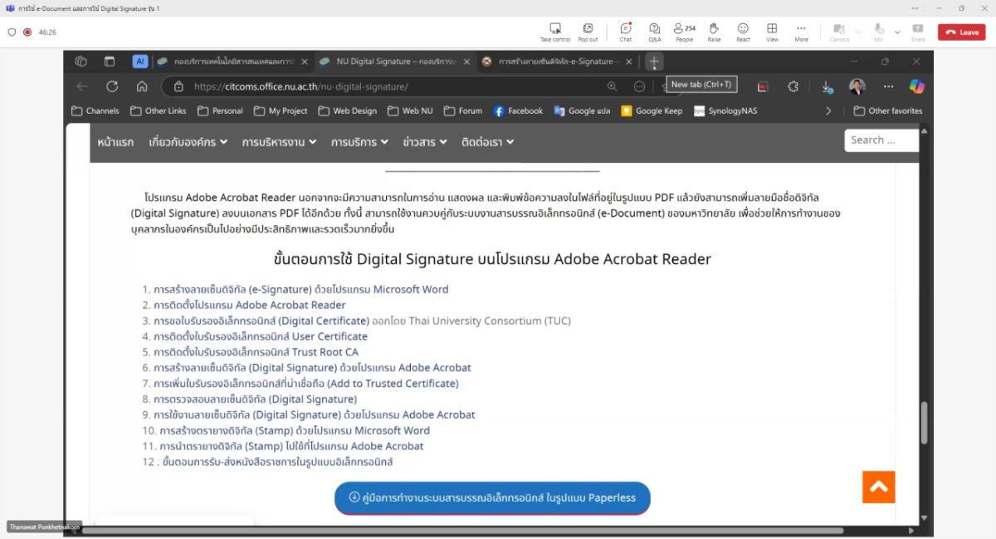
Task: Click the shield icon beside the timer
Action: pyautogui.click(x=12, y=32)
